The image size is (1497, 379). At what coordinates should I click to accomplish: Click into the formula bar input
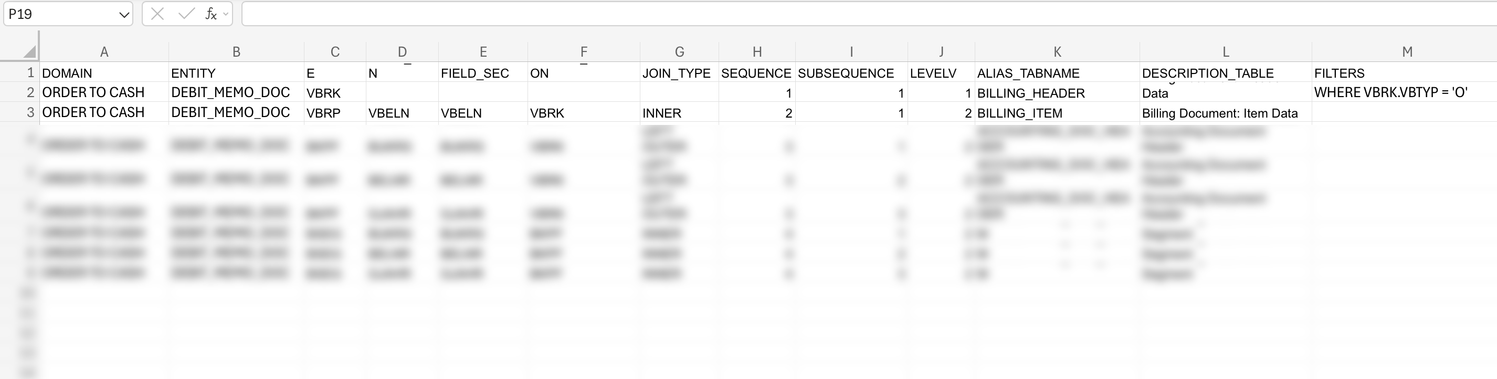point(814,14)
